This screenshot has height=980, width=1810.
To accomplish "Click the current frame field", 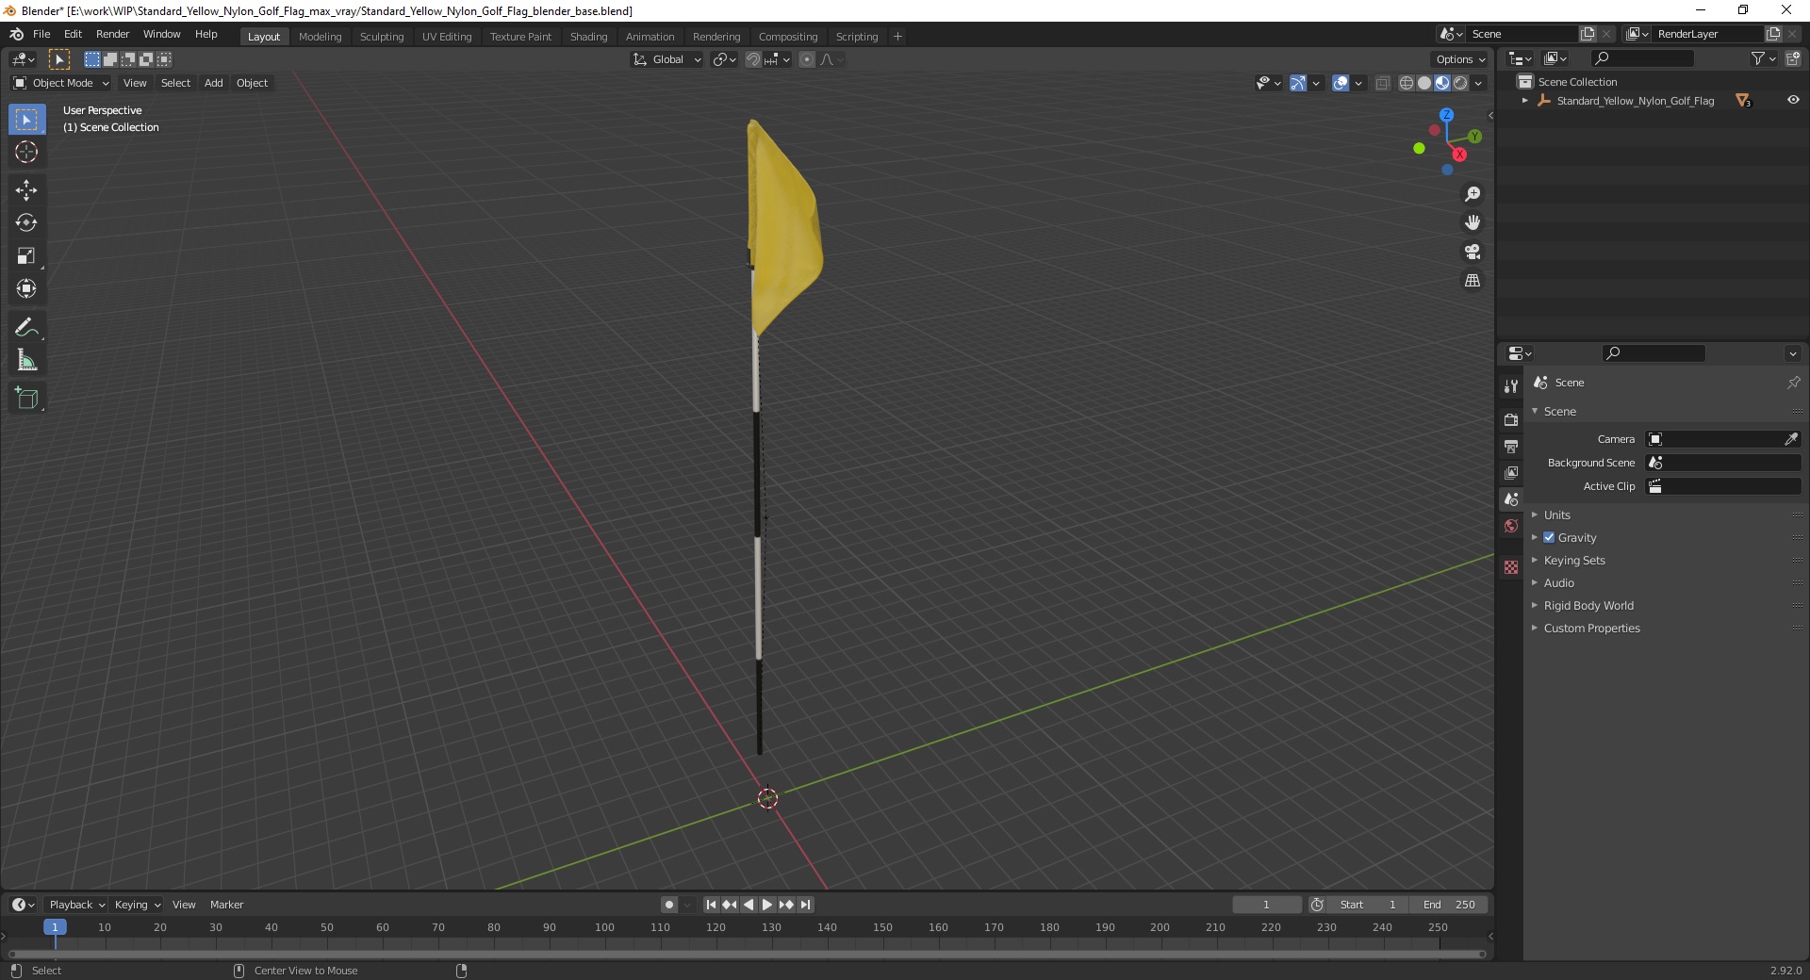I will [1266, 905].
